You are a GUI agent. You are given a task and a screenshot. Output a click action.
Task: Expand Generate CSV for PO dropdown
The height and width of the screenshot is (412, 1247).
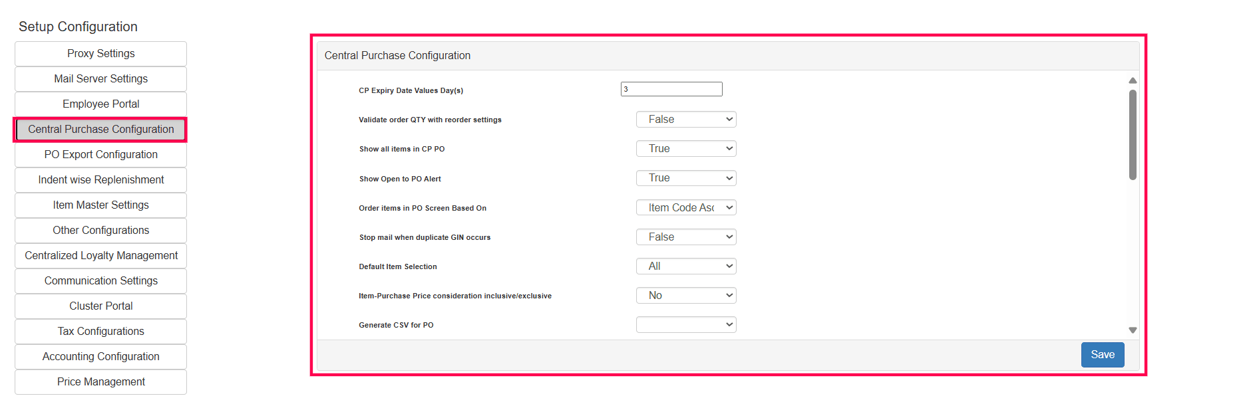pos(685,325)
